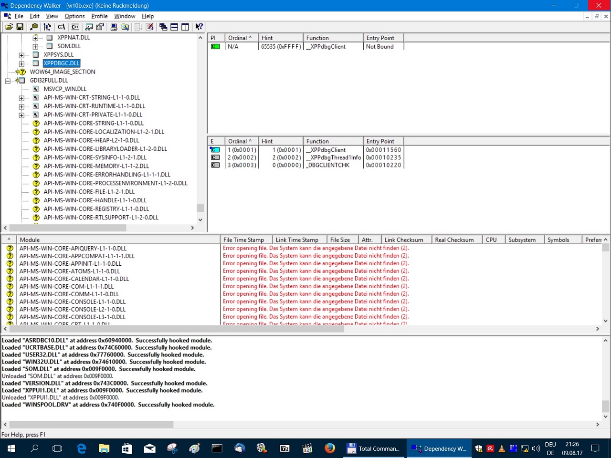The image size is (611, 458).
Task: Expand API-MS-WIN-CRT-STRING-L1-1-0.DLL node
Action: click(x=21, y=98)
